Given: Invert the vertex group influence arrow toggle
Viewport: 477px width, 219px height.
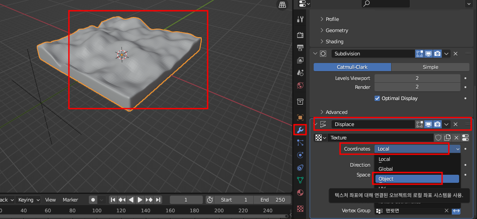Looking at the screenshot, I should click(x=456, y=211).
